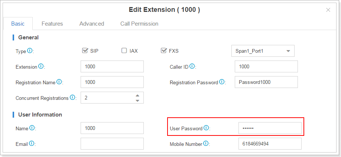Uncheck the FXS type checkbox
Screen dimensions: 341x157
pyautogui.click(x=163, y=50)
